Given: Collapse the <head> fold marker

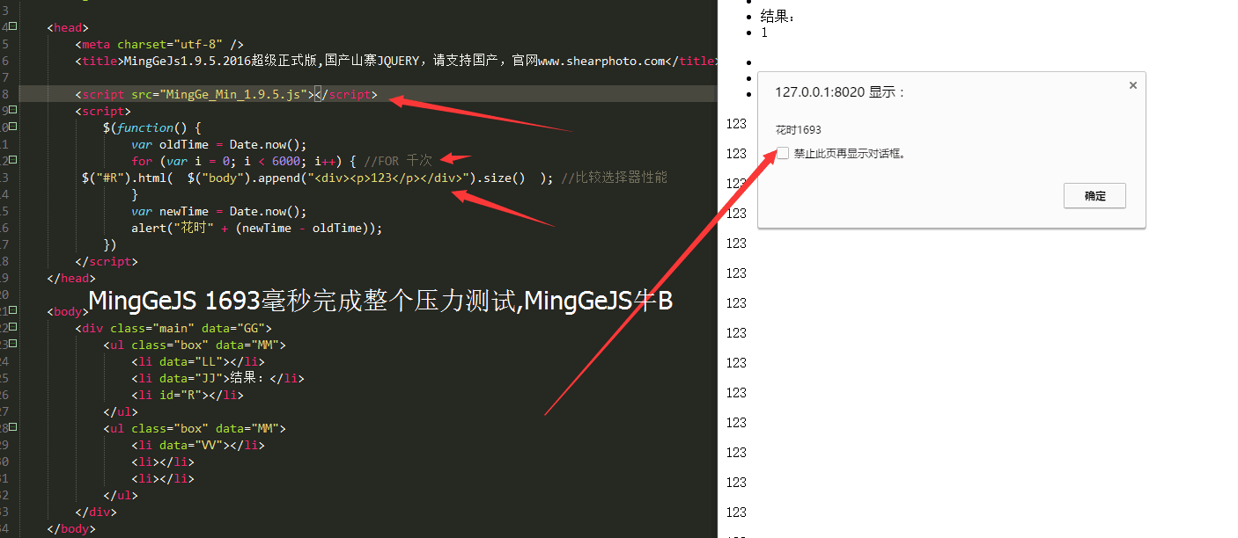Looking at the screenshot, I should click(x=12, y=27).
